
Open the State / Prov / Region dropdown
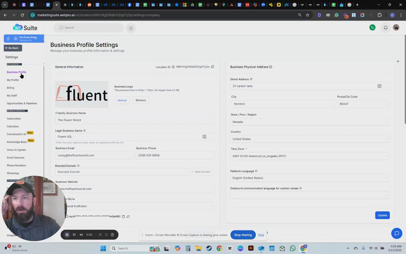coord(310,122)
